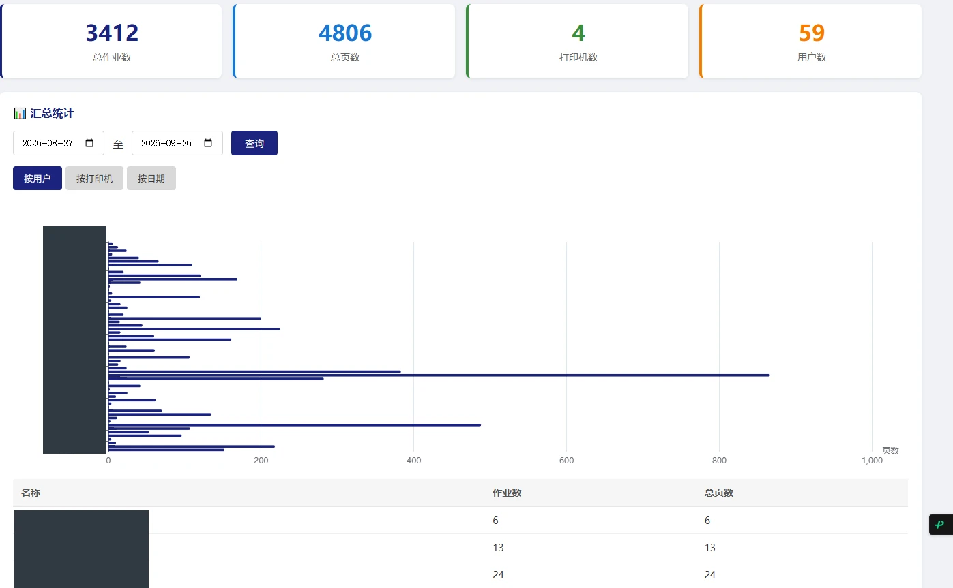The width and height of the screenshot is (953, 588).
Task: Open the calendar picker for end date 2026-09-26
Action: pyautogui.click(x=208, y=143)
